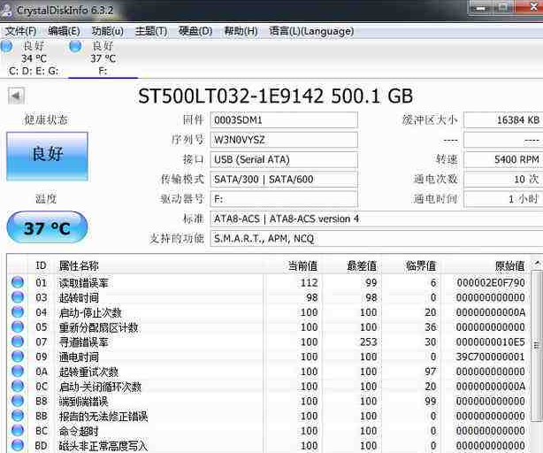
Task: Click the 良好 health status button
Action: coord(47,157)
